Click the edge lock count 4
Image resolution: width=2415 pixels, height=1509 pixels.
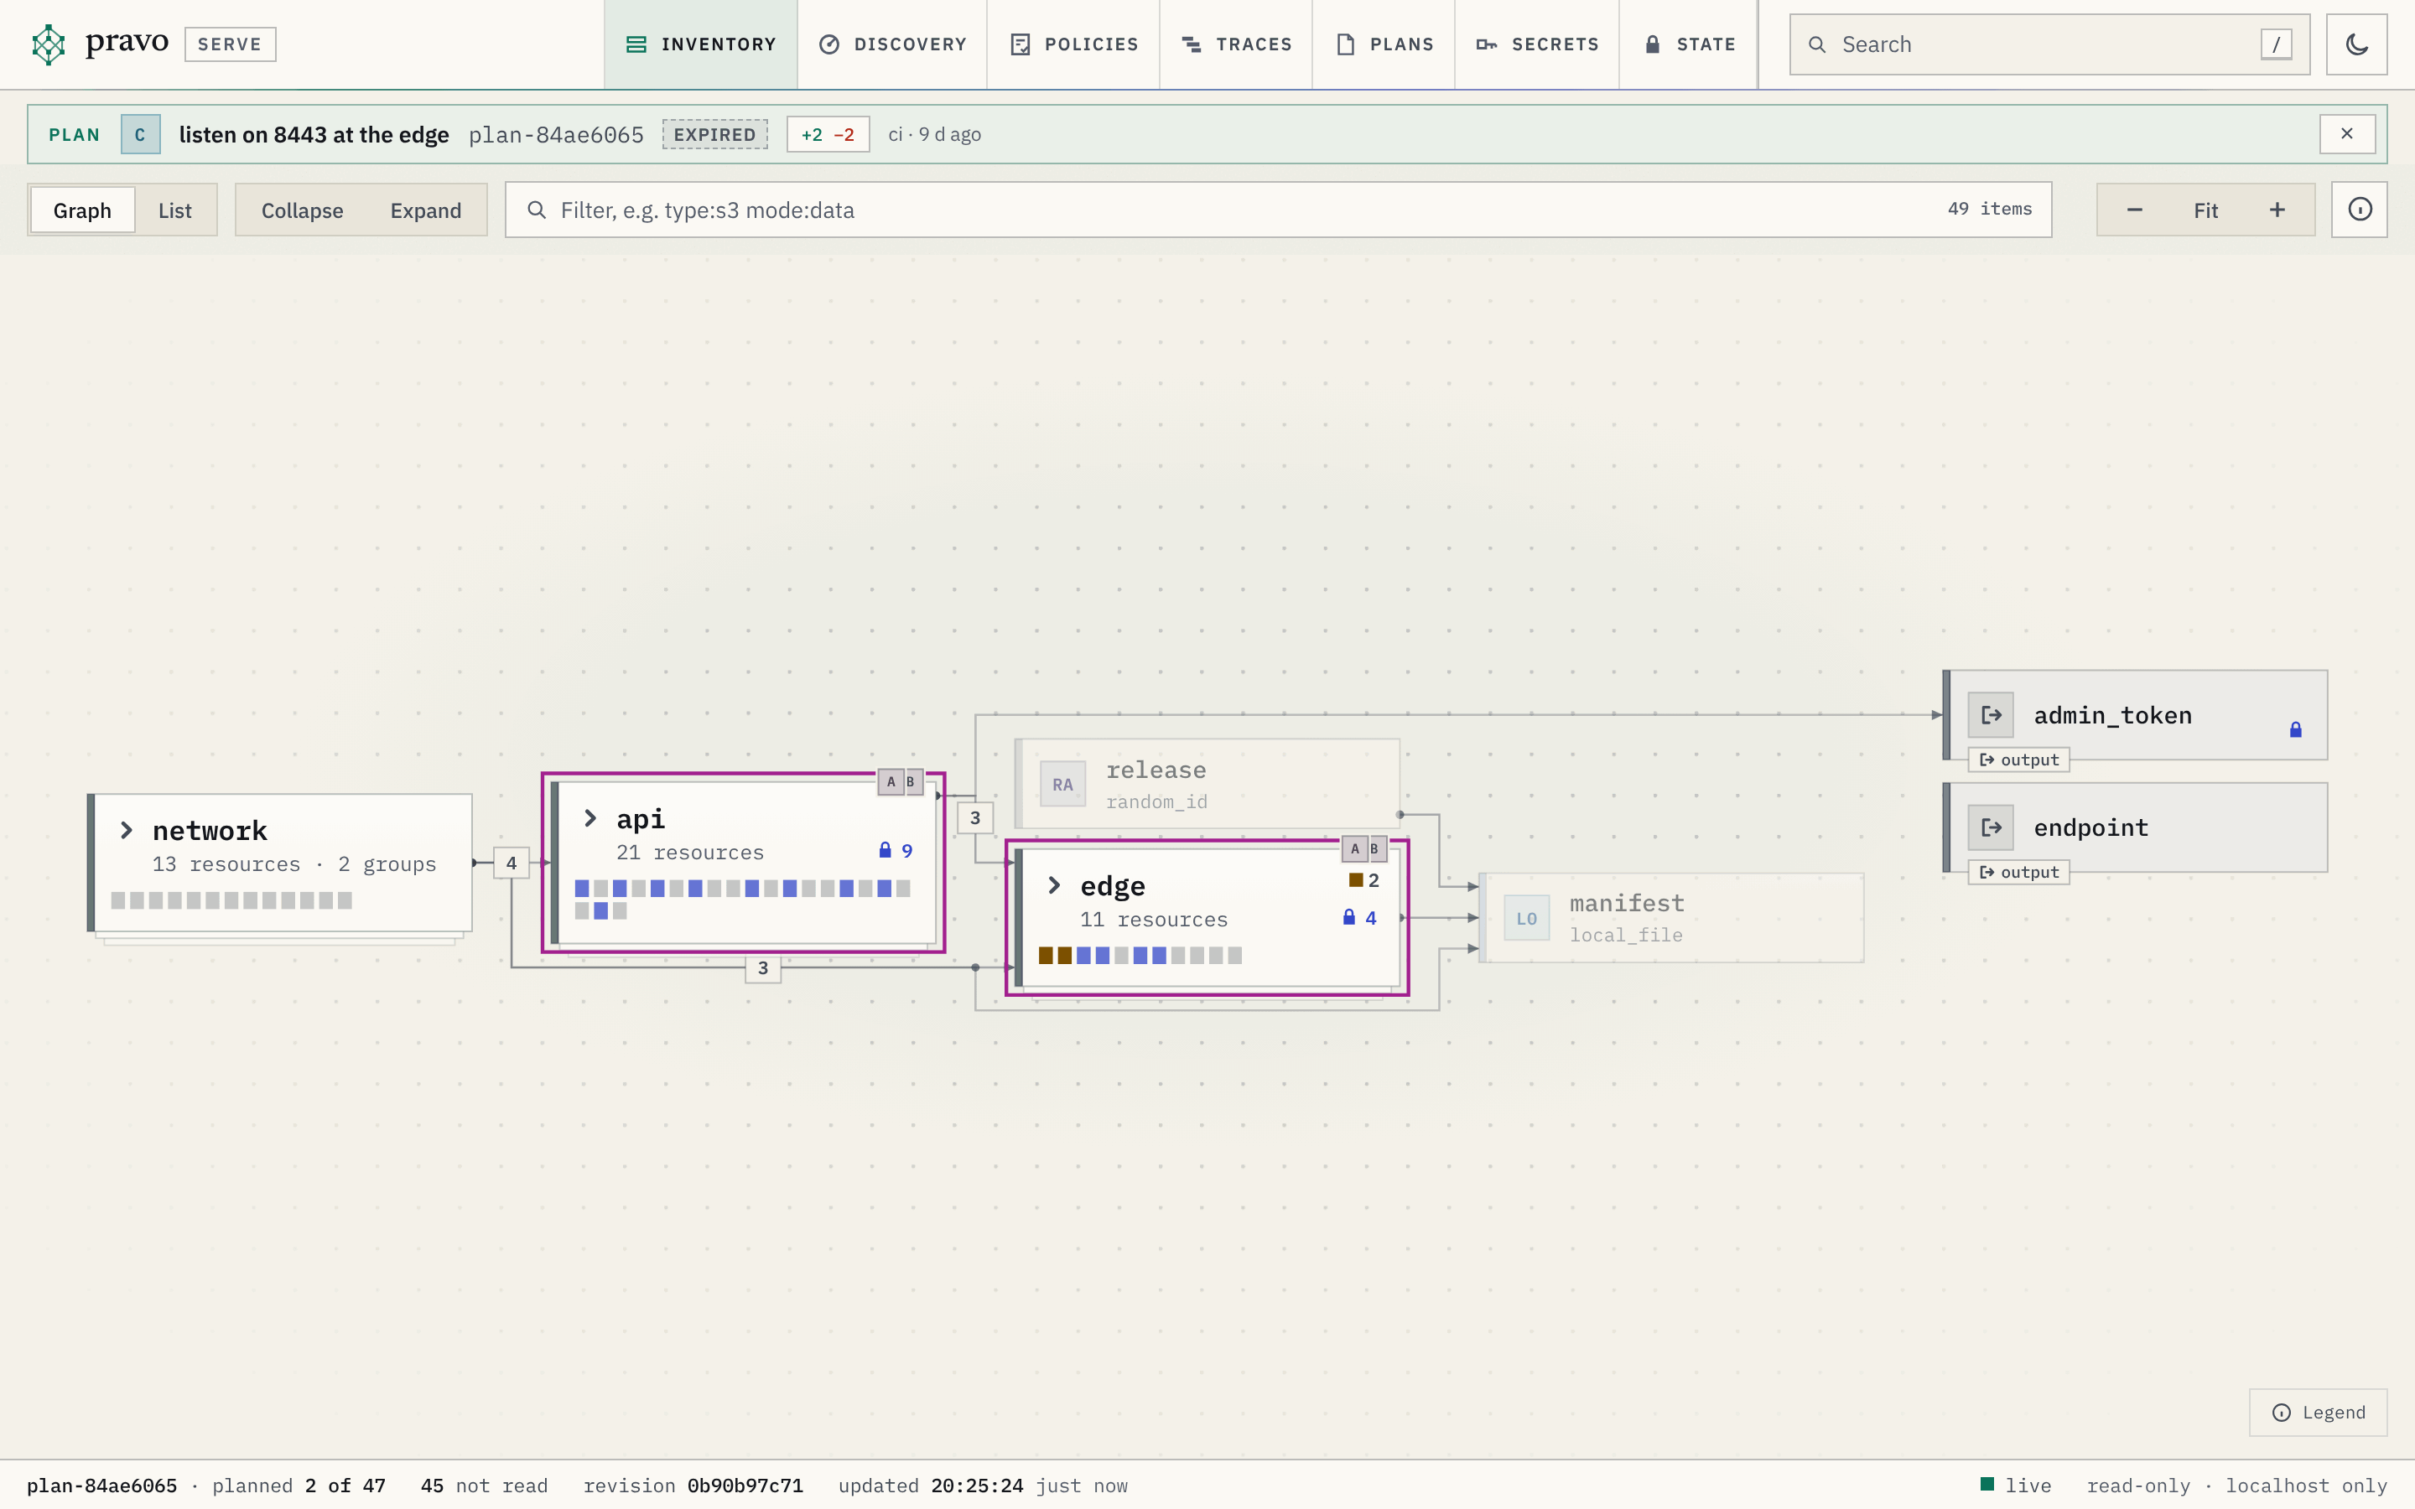(x=1359, y=917)
